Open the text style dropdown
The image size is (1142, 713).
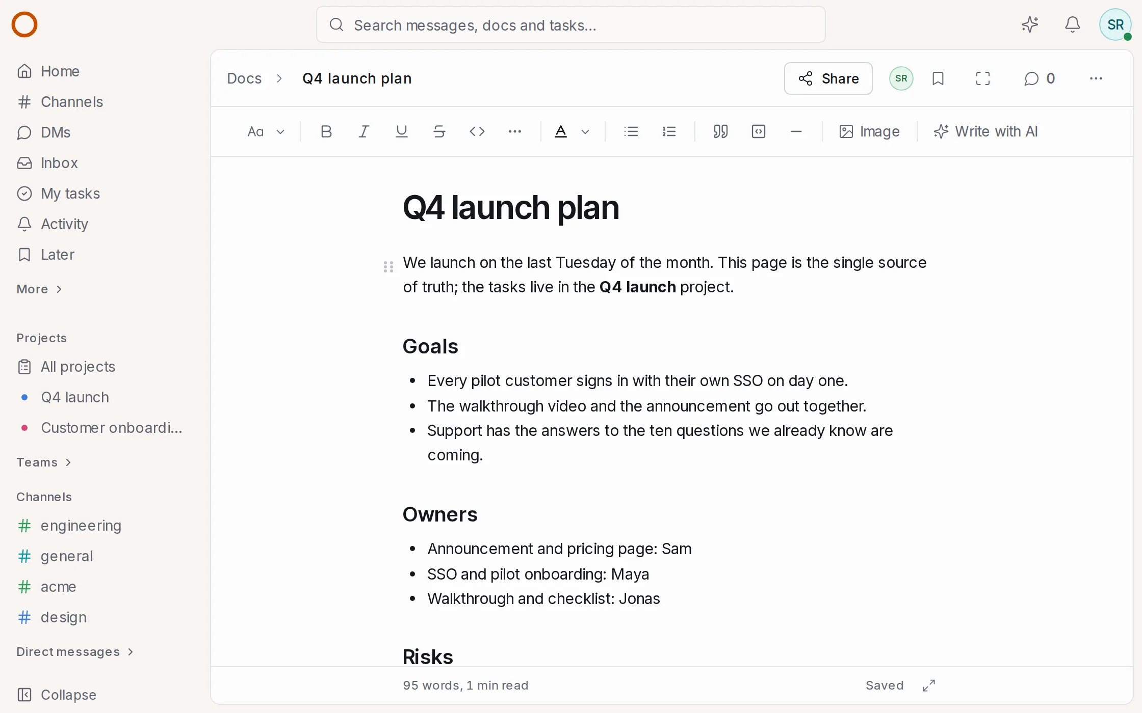coord(266,131)
